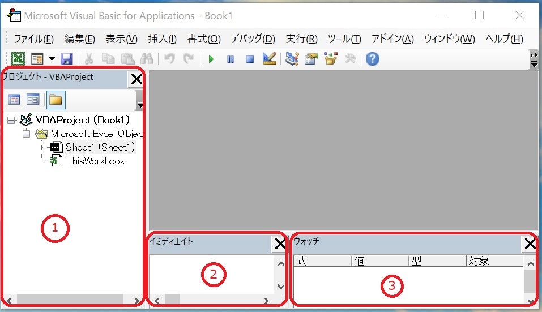Click immediate window horizontal scroll right arrow
Image resolution: width=542 pixels, height=312 pixels.
click(266, 300)
